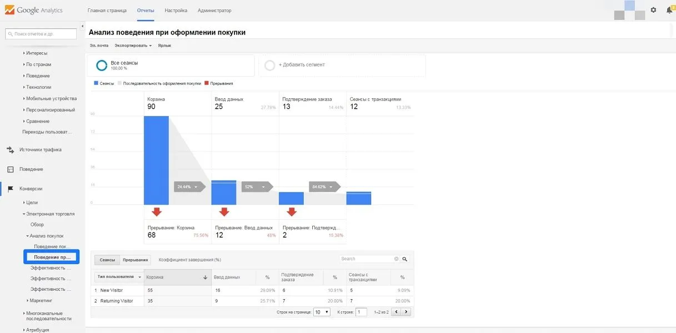Go to the previous table page
Image resolution: width=676 pixels, height=333 pixels.
(396, 312)
